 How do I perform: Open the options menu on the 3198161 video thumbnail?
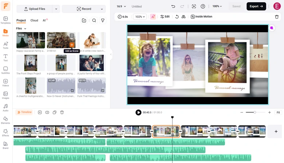click(x=72, y=35)
